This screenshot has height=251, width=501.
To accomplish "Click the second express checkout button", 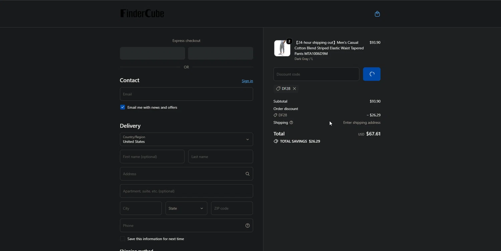I will pos(220,53).
